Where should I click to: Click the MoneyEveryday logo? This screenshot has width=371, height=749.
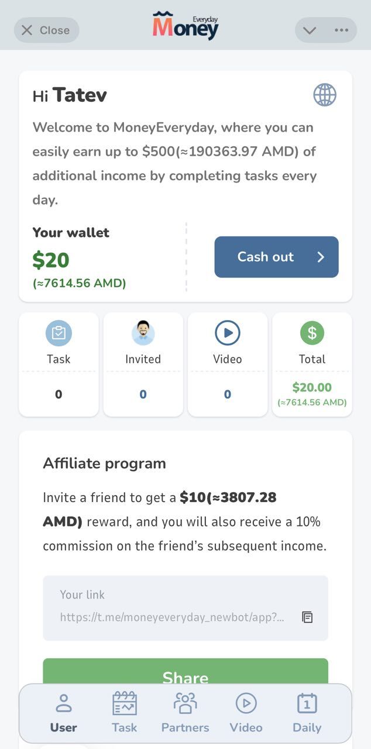[185, 25]
